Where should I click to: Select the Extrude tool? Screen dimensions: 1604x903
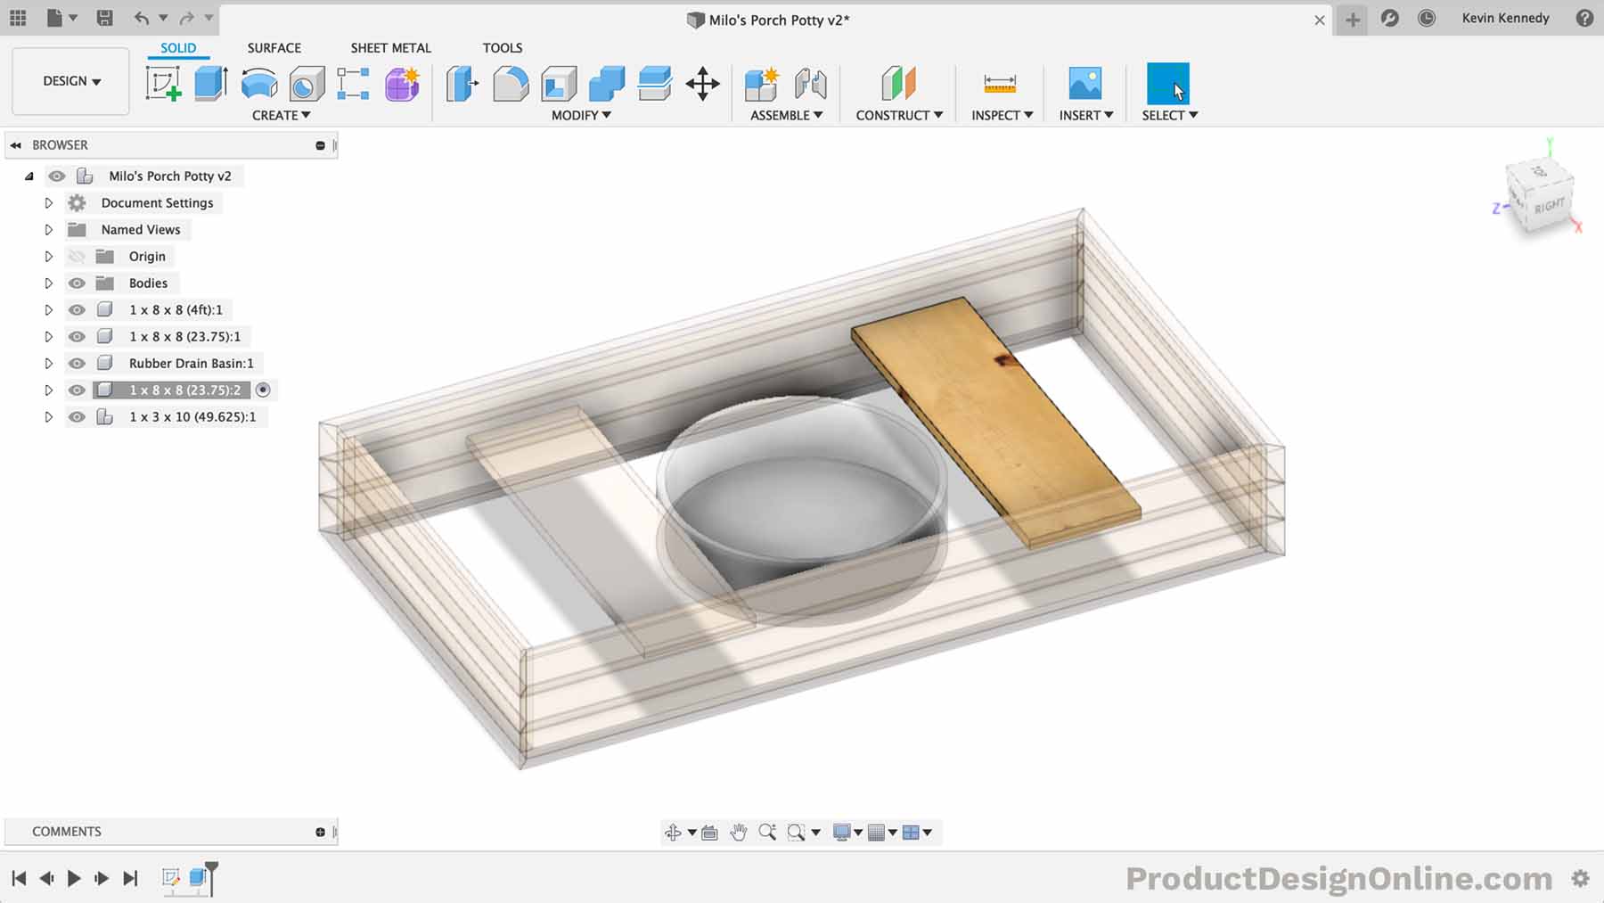209,83
